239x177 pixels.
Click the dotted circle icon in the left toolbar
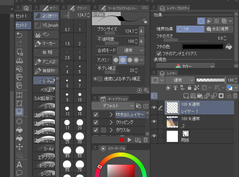[19, 121]
